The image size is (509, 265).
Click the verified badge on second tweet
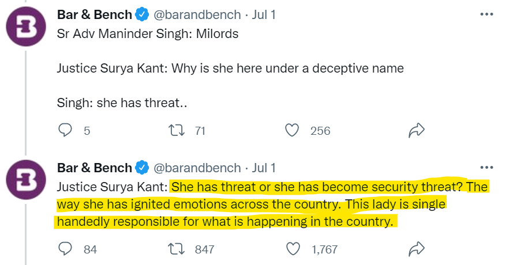[142, 168]
